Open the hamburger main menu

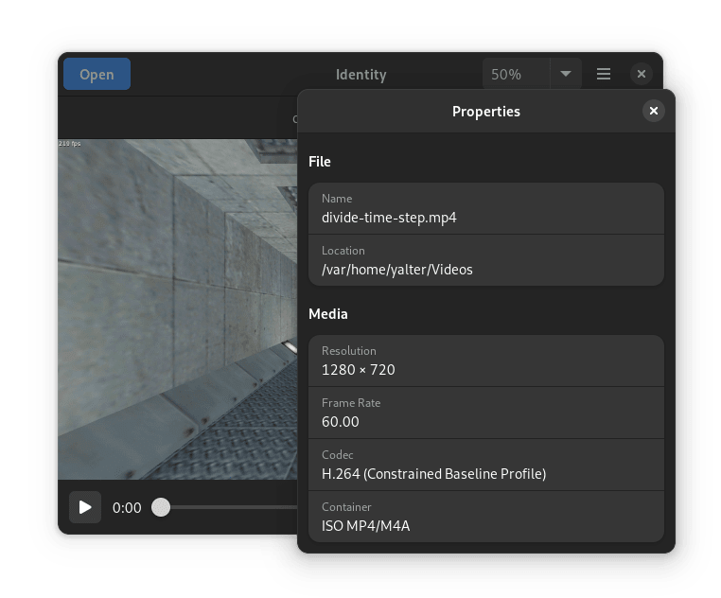click(603, 75)
